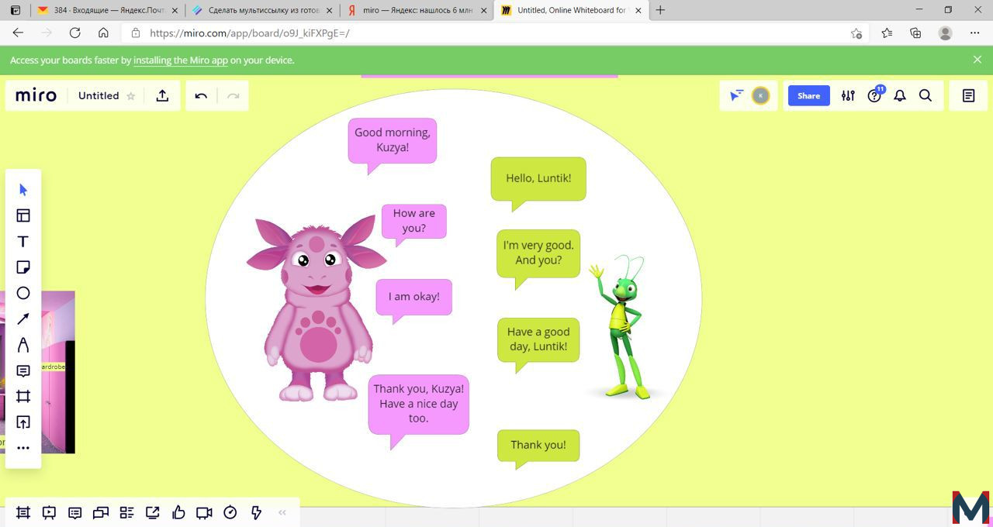Open a new browser tab

(660, 10)
